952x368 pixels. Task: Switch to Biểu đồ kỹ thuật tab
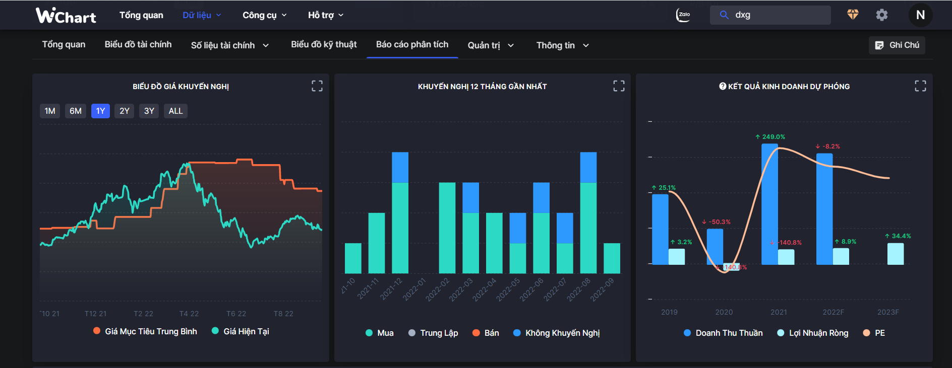click(x=324, y=44)
